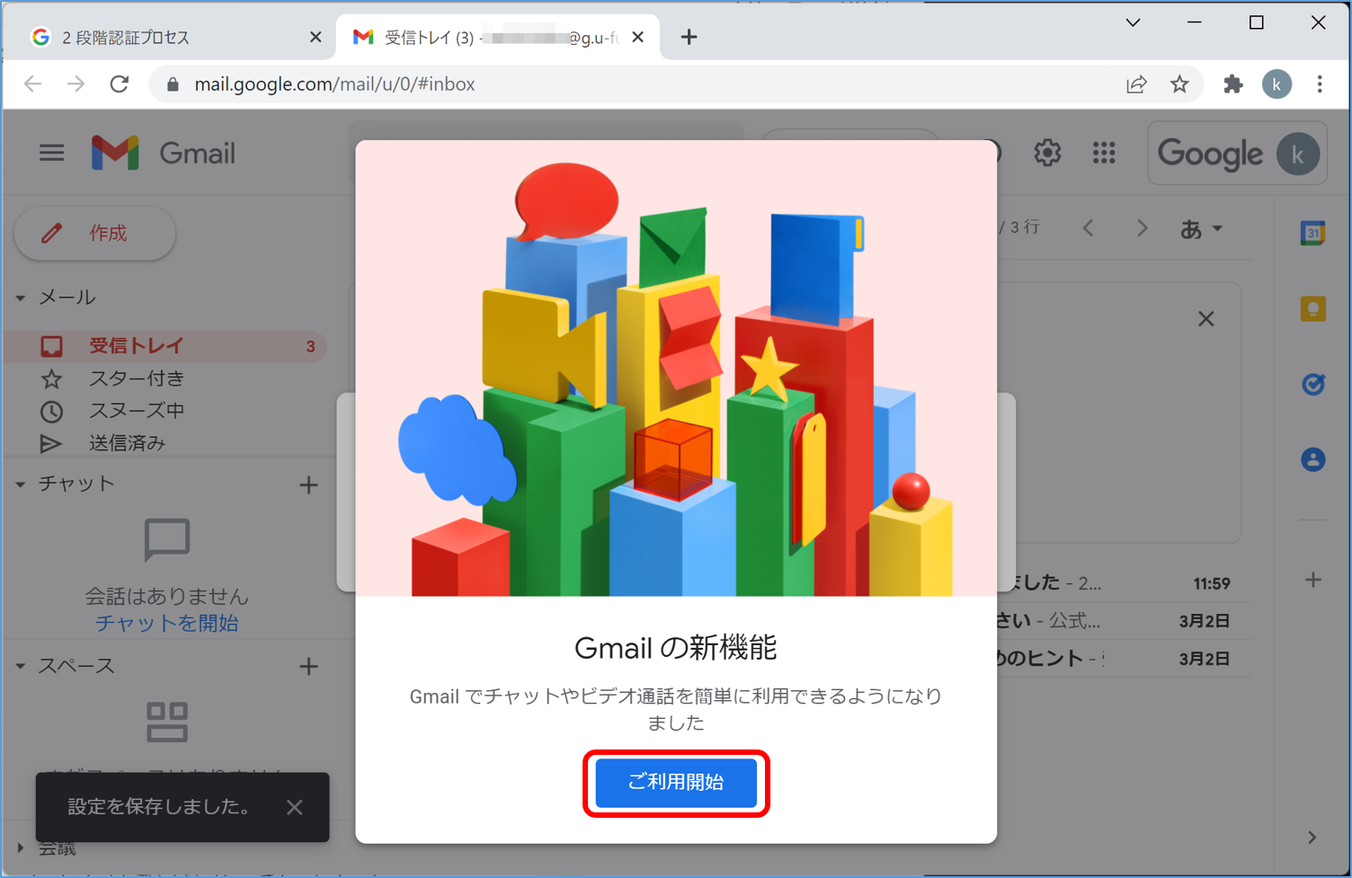Collapse the side panel chevron
This screenshot has width=1352, height=878.
(1312, 838)
